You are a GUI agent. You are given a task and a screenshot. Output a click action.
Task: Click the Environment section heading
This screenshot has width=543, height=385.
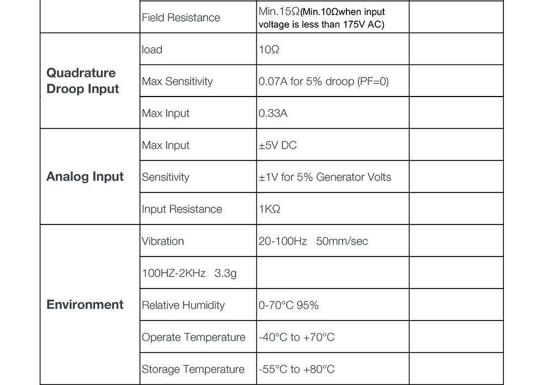pyautogui.click(x=85, y=304)
